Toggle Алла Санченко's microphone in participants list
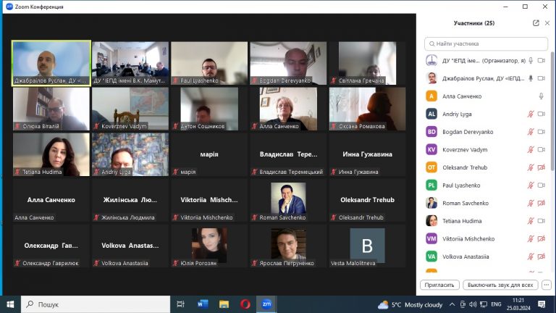 pyautogui.click(x=541, y=96)
